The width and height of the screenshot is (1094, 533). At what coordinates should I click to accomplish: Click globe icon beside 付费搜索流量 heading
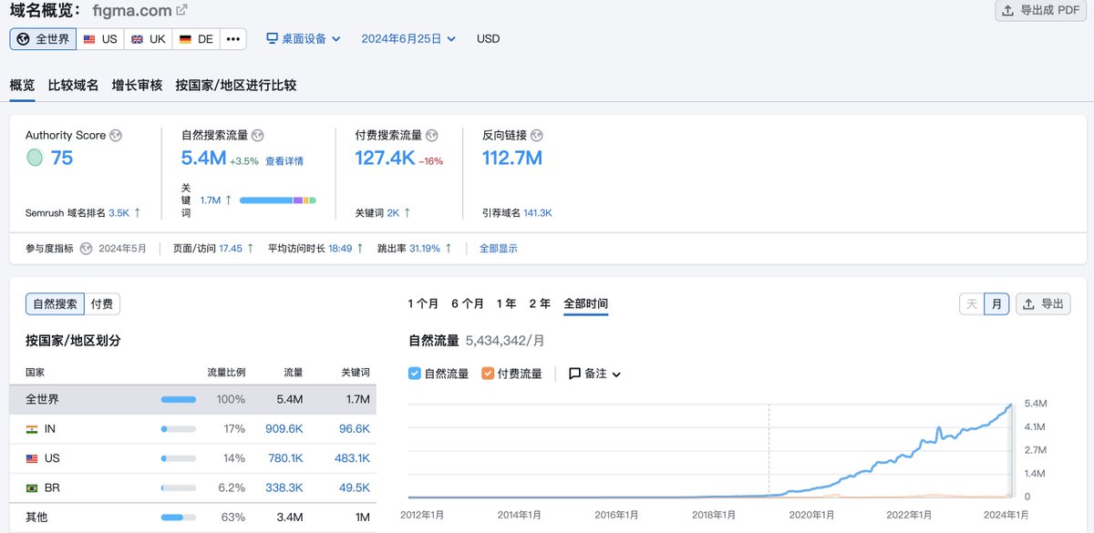(431, 135)
